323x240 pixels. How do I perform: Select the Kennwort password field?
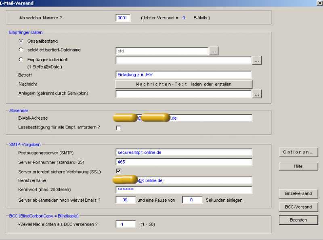point(183,190)
